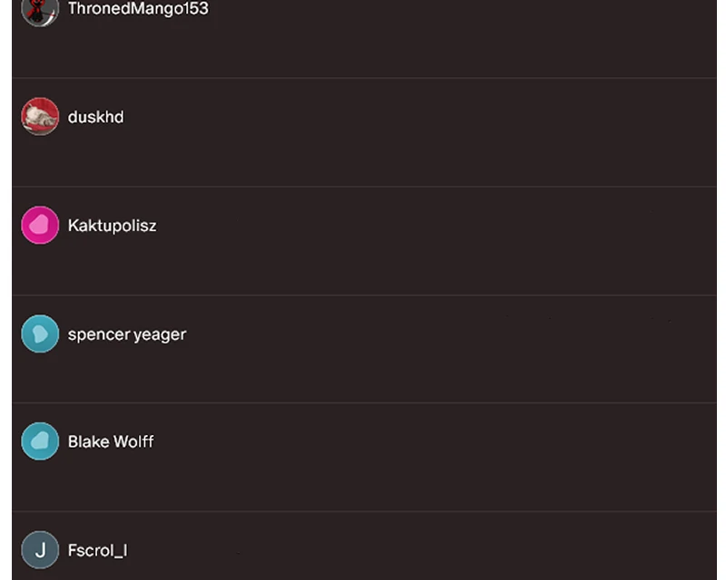This screenshot has height=580, width=726.
Task: Open duskhd's cat avatar picture
Action: tap(40, 117)
